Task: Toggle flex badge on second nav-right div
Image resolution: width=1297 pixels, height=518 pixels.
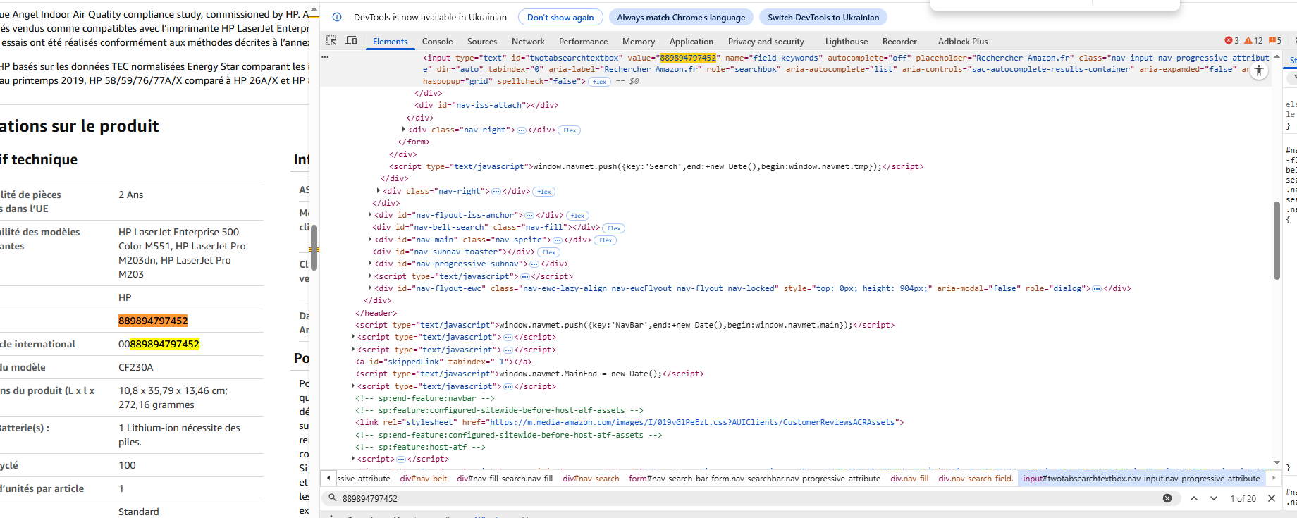Action: [x=544, y=192]
